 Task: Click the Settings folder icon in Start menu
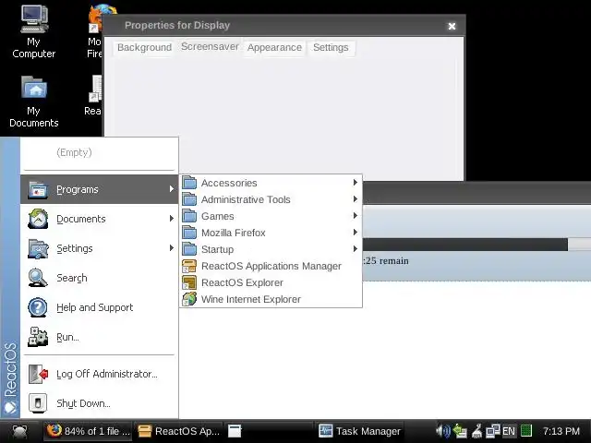point(38,248)
